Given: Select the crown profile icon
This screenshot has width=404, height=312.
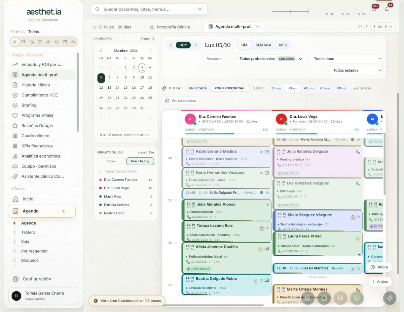Looking at the screenshot, I should coord(23,42).
